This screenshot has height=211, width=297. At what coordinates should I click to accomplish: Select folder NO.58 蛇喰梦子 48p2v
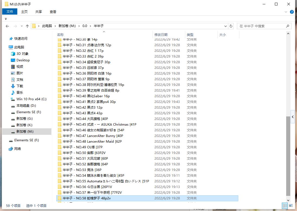point(147,198)
